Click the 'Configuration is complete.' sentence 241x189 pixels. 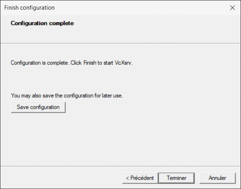click(39, 62)
